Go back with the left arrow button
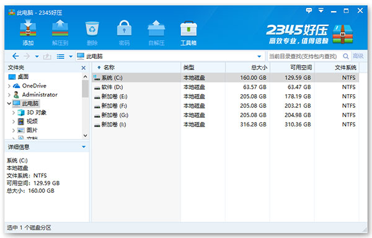The image size is (372, 238). coord(15,56)
